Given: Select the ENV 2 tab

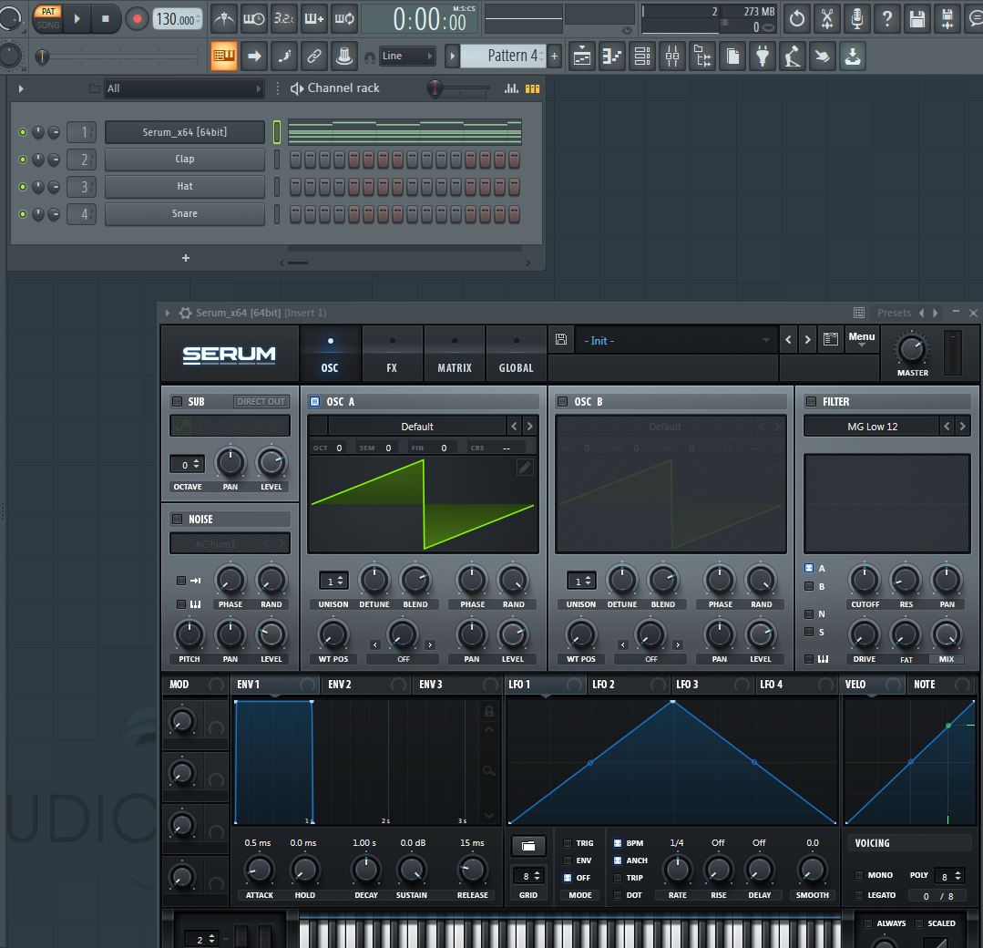Looking at the screenshot, I should 365,685.
